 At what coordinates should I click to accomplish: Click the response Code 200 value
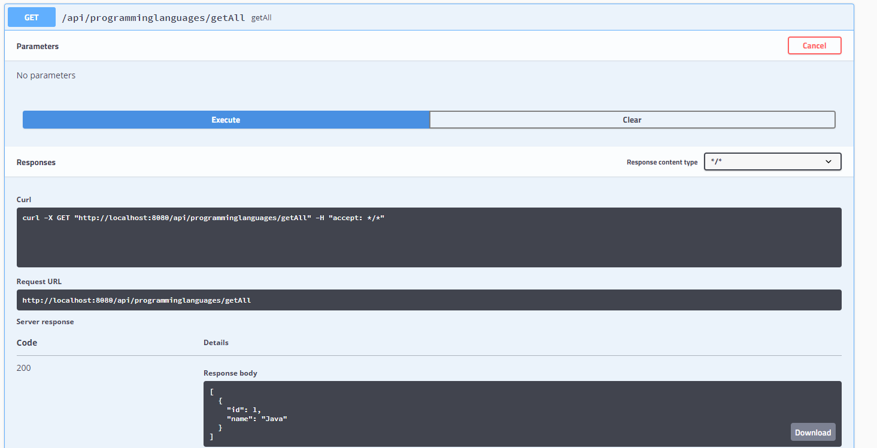pyautogui.click(x=23, y=367)
